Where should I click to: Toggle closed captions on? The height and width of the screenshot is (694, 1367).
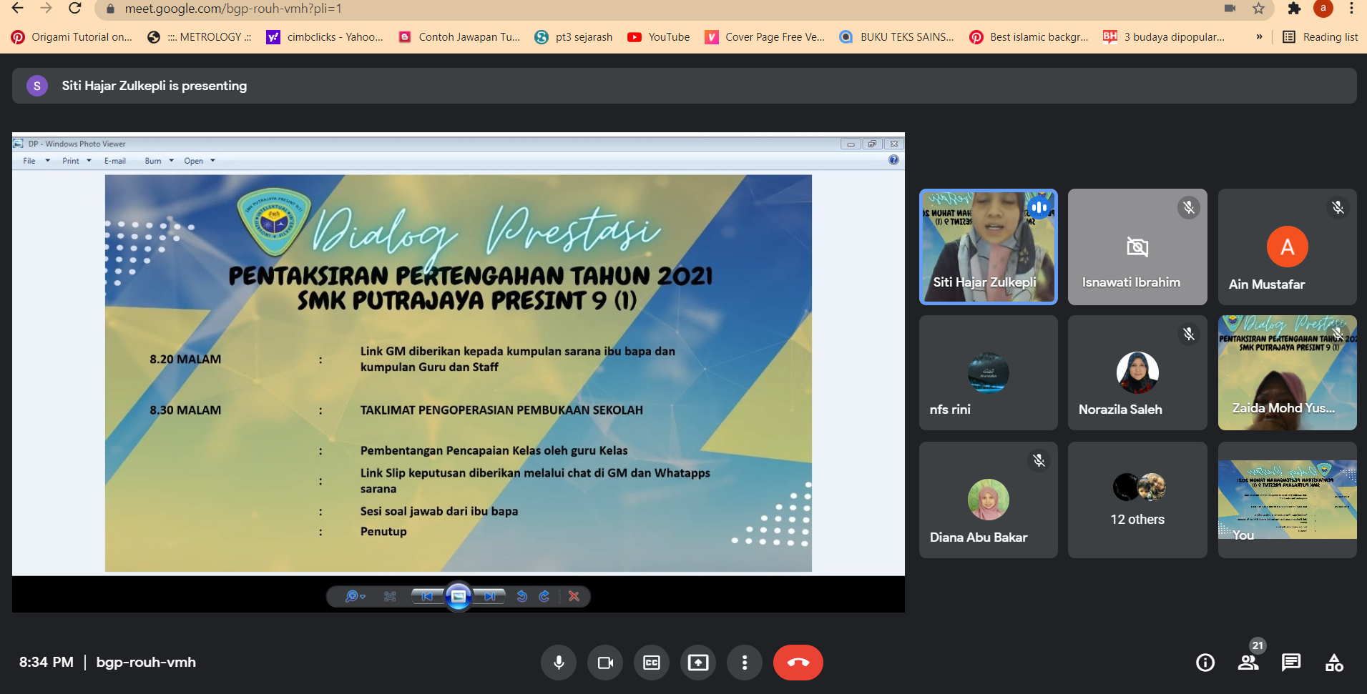coord(652,663)
